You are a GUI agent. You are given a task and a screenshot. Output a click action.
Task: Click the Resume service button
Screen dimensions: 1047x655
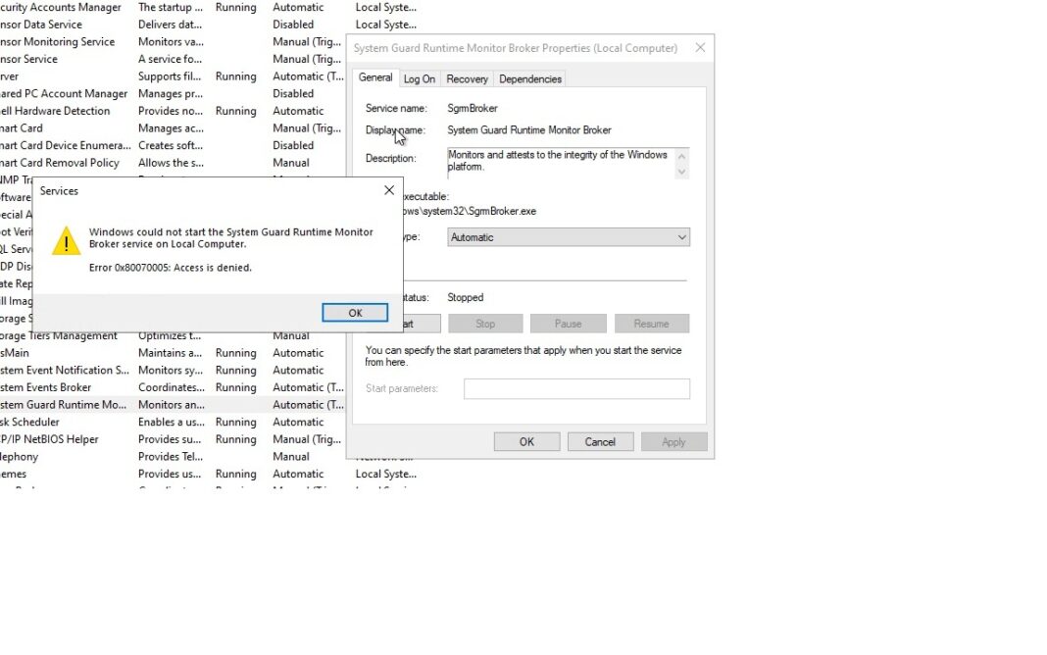pyautogui.click(x=652, y=323)
